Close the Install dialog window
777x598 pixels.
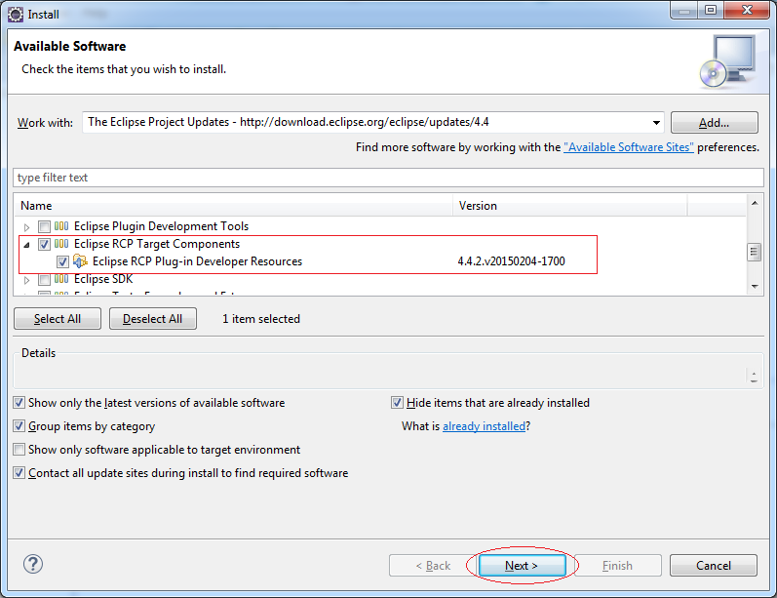[x=747, y=10]
